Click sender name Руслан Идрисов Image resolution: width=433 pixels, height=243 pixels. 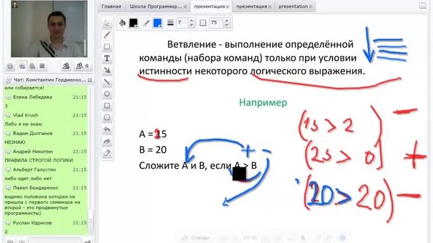point(32,223)
